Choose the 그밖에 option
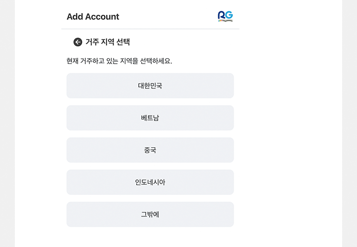 (150, 214)
